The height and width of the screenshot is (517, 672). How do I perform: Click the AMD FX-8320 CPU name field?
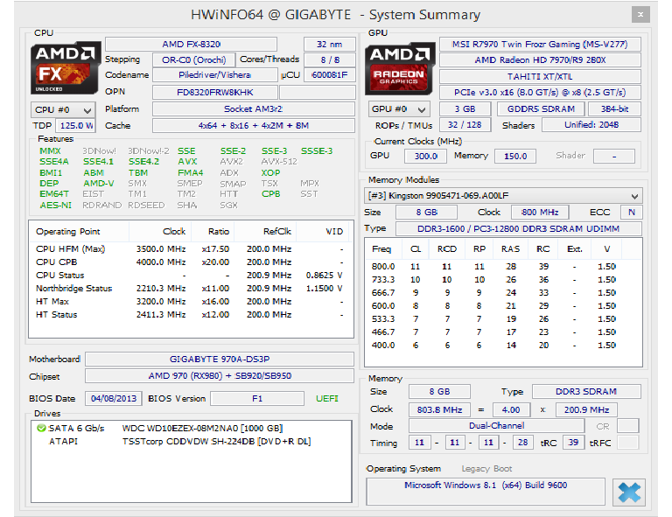pos(191,44)
